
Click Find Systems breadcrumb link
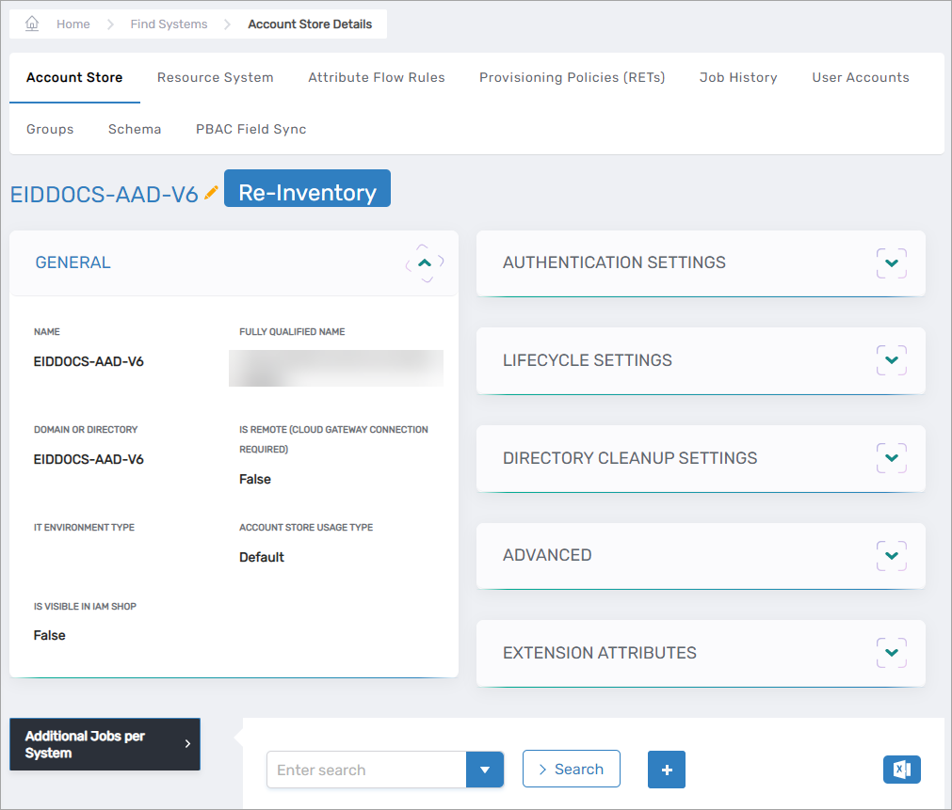click(x=169, y=24)
